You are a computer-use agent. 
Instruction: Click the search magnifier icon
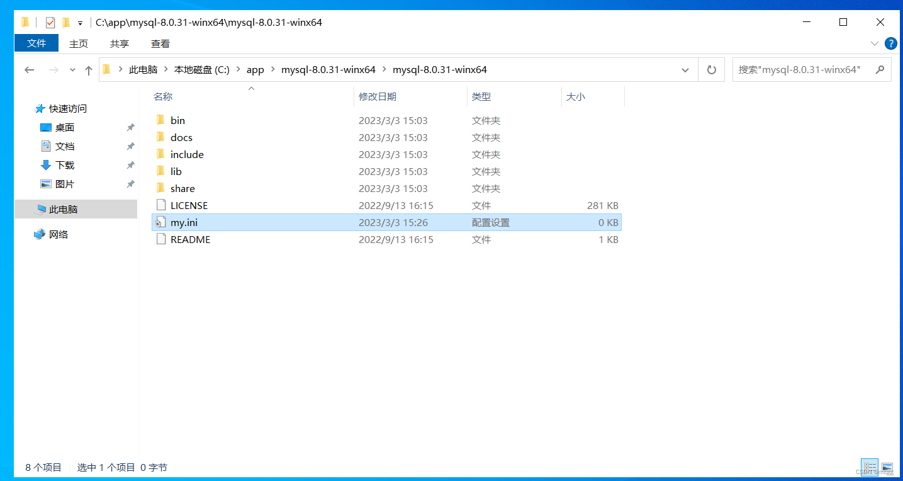[880, 69]
